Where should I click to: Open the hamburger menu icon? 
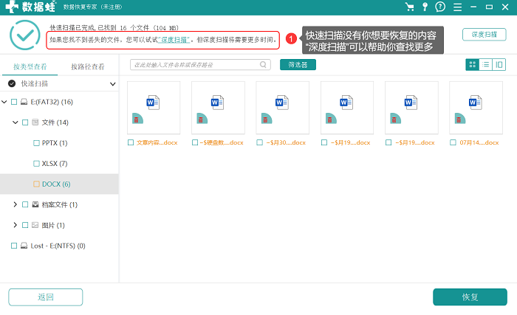[x=457, y=7]
